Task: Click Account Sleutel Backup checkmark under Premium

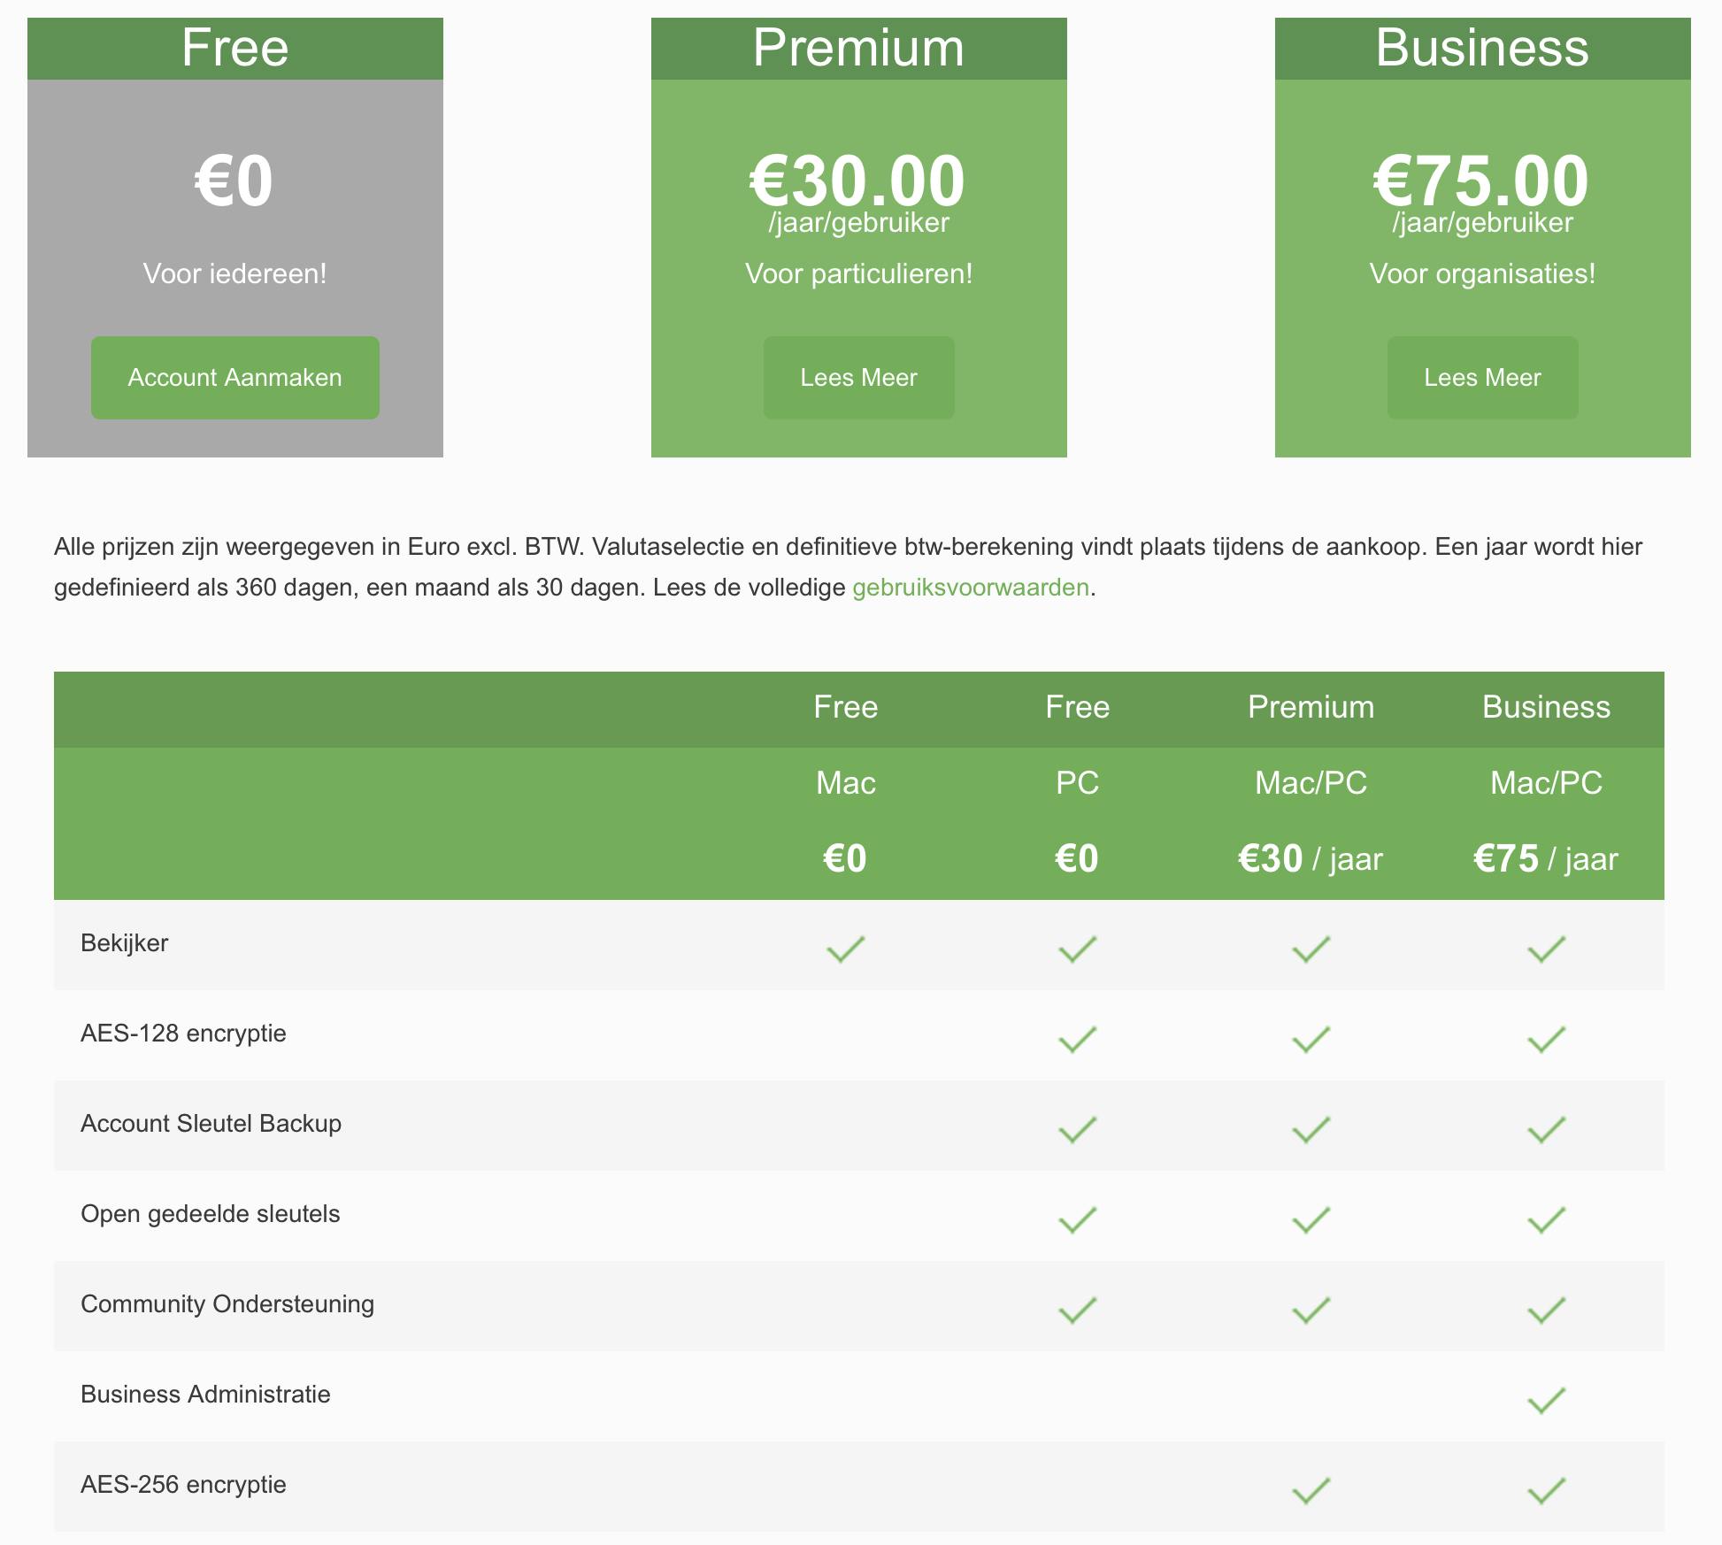Action: [x=1311, y=1129]
